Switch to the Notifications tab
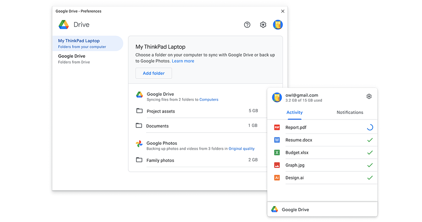 pyautogui.click(x=350, y=113)
